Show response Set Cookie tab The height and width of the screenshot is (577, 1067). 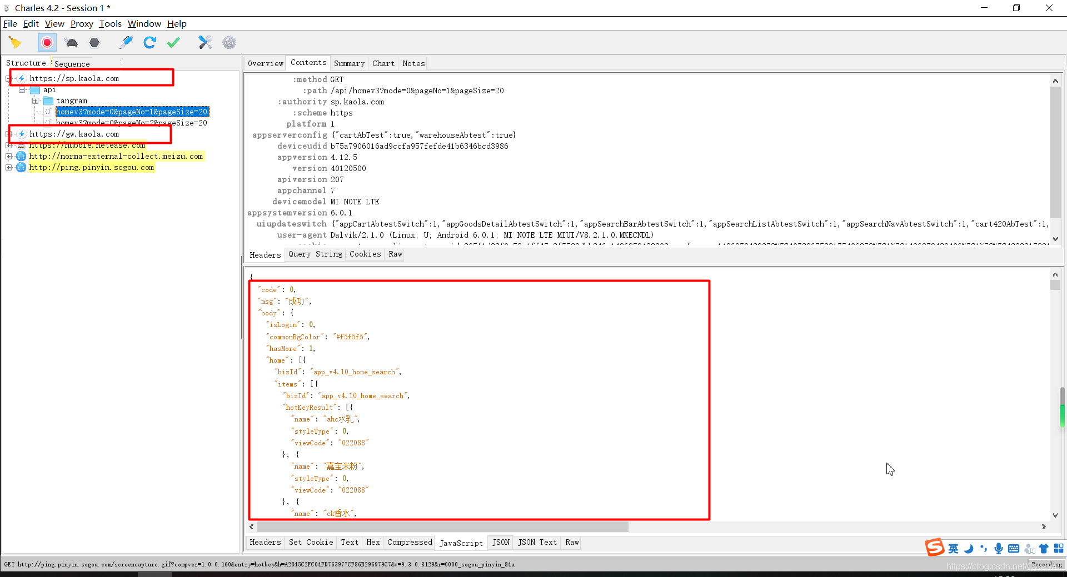coord(311,543)
